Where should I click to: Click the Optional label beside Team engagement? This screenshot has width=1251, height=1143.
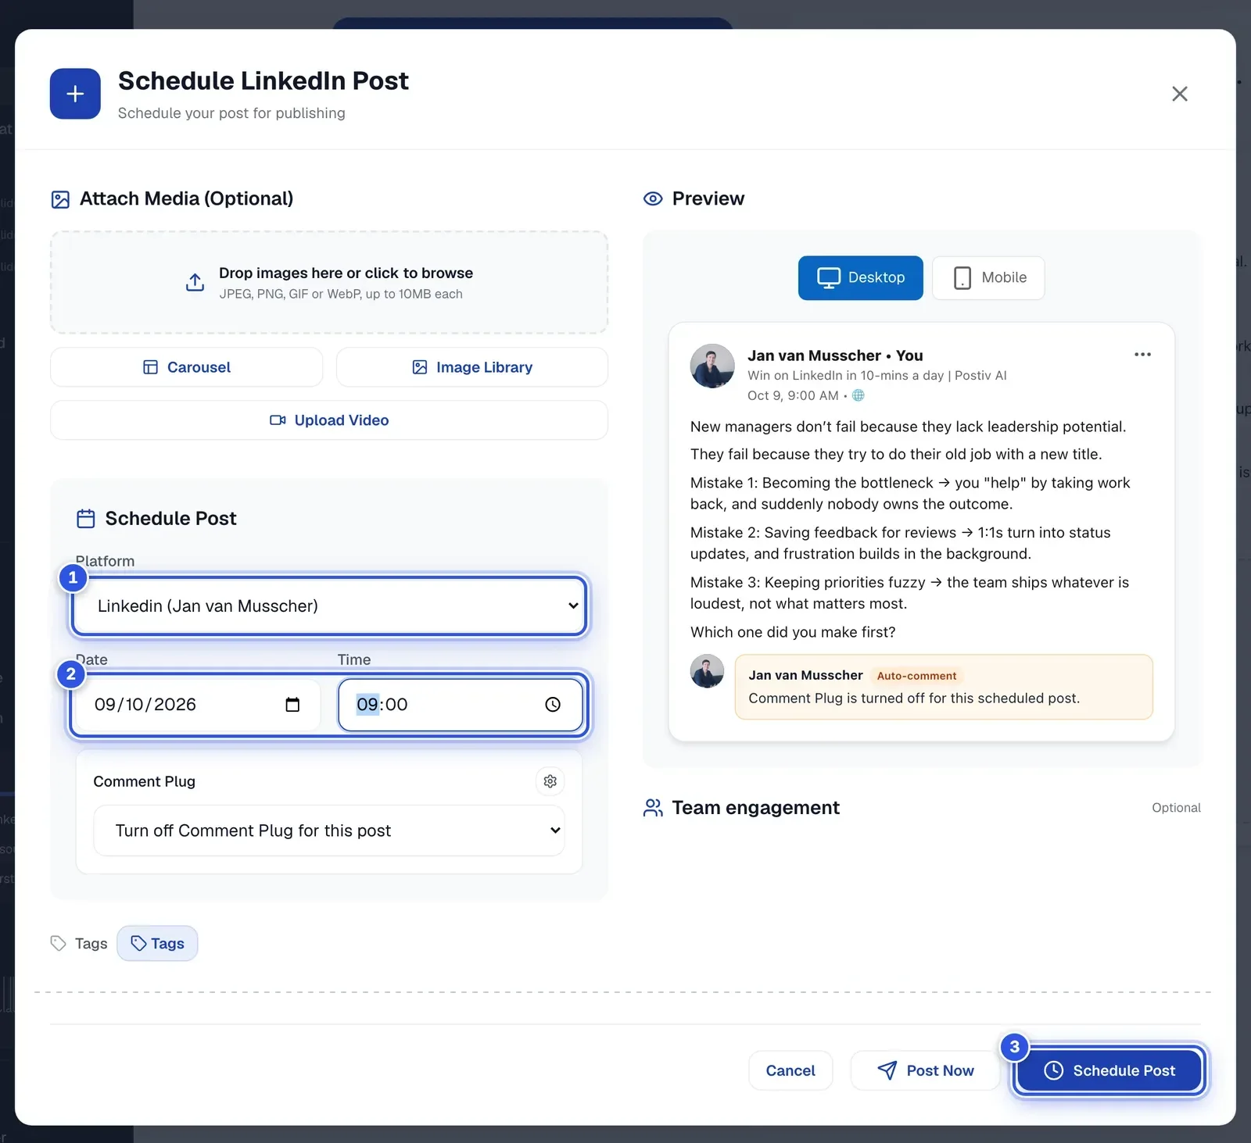[1176, 808]
